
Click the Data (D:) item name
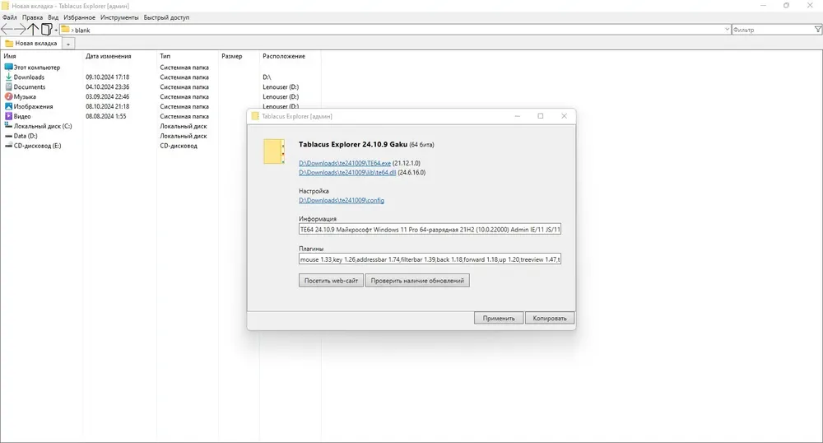(x=26, y=136)
